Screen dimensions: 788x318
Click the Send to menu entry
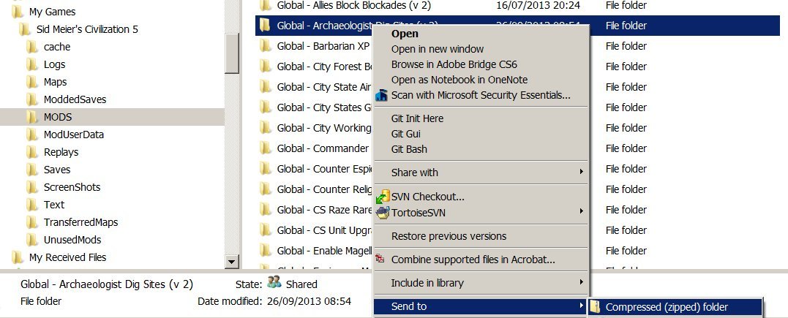point(481,306)
